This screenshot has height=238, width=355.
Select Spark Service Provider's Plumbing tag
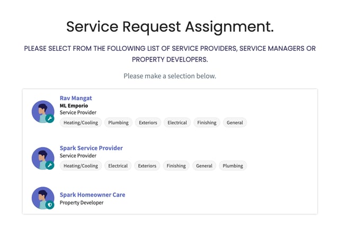(x=233, y=166)
